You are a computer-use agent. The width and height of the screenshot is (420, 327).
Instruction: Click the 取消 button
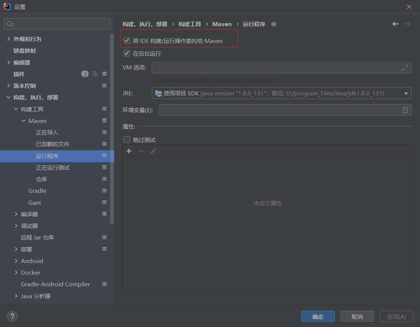click(x=357, y=316)
